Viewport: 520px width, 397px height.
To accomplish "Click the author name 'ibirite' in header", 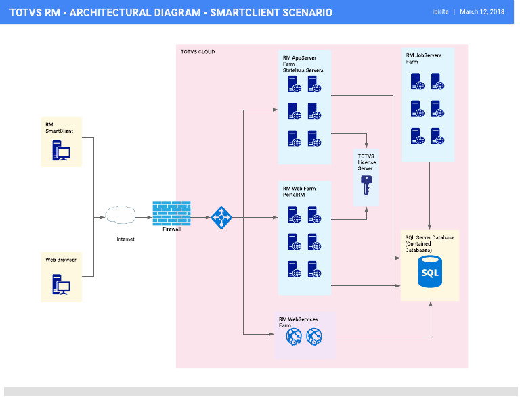I will coord(440,12).
